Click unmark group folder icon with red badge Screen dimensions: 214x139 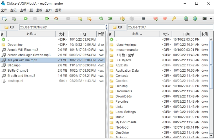(90, 19)
